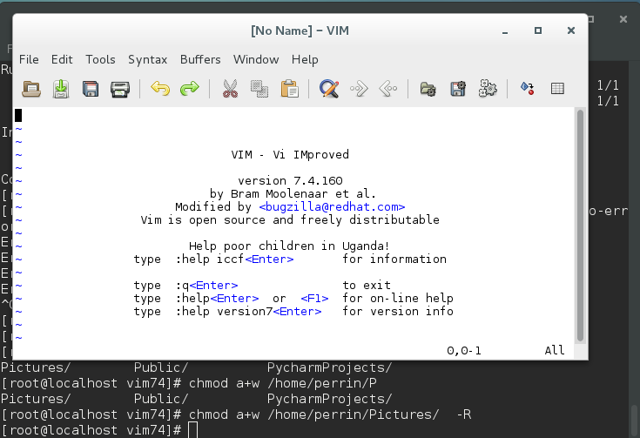Image resolution: width=640 pixels, height=438 pixels.
Task: Open the Help menu
Action: coord(305,59)
